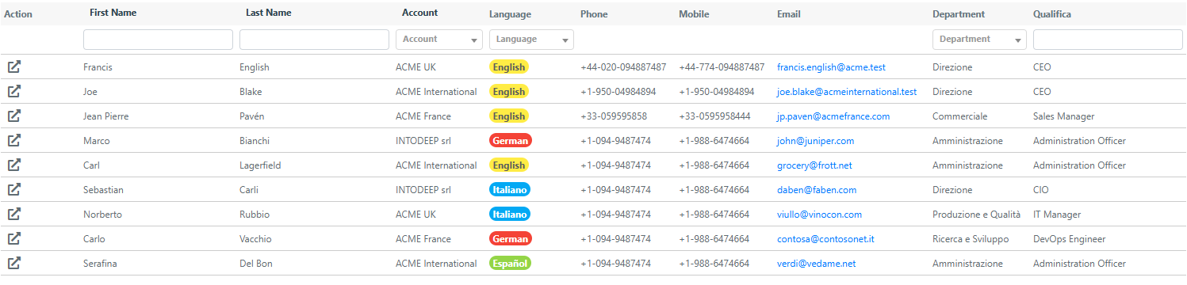Viewport: 1187px width, 285px height.
Task: Focus the Qualifica filter input
Action: (1108, 40)
